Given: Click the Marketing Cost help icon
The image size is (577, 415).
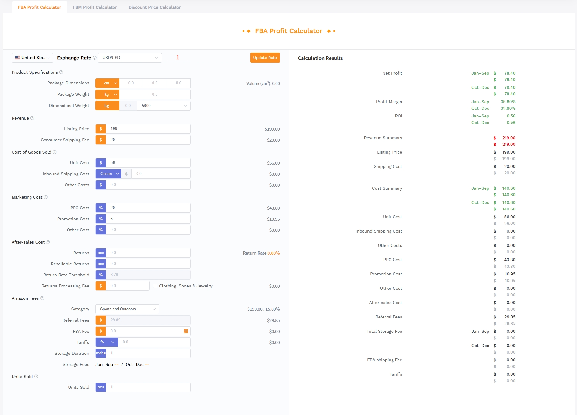Looking at the screenshot, I should pos(46,197).
